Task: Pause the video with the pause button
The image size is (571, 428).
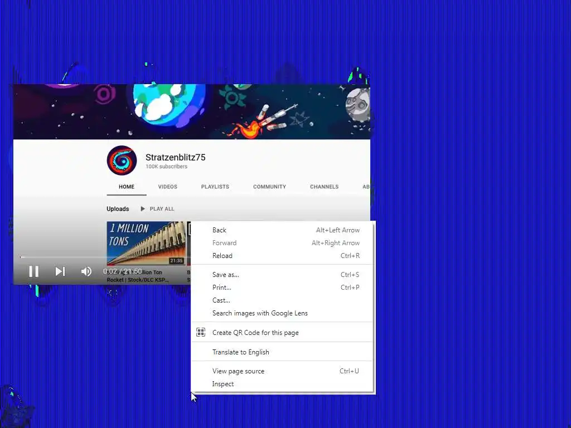Action: pyautogui.click(x=34, y=271)
